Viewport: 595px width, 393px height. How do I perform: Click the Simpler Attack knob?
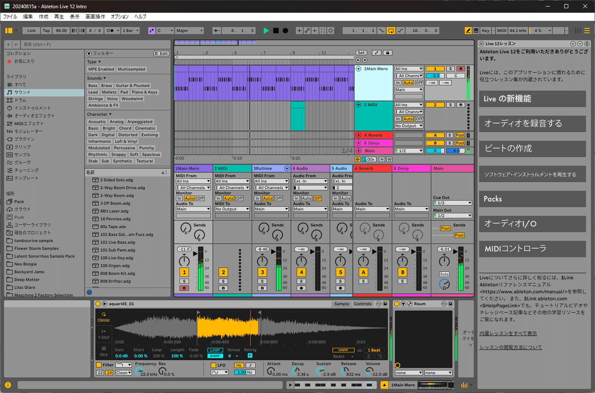tap(270, 371)
